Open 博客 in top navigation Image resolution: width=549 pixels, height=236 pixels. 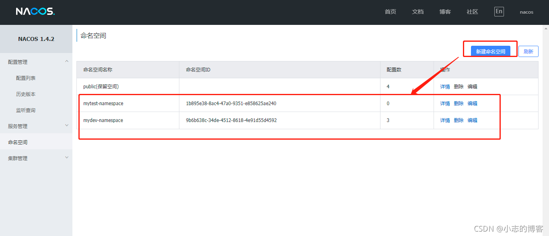pyautogui.click(x=445, y=12)
